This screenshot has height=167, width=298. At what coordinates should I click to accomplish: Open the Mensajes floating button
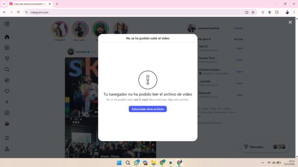coord(264,147)
